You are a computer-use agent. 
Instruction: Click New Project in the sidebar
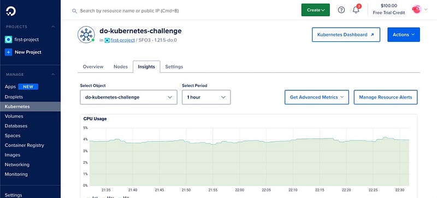coord(28,52)
